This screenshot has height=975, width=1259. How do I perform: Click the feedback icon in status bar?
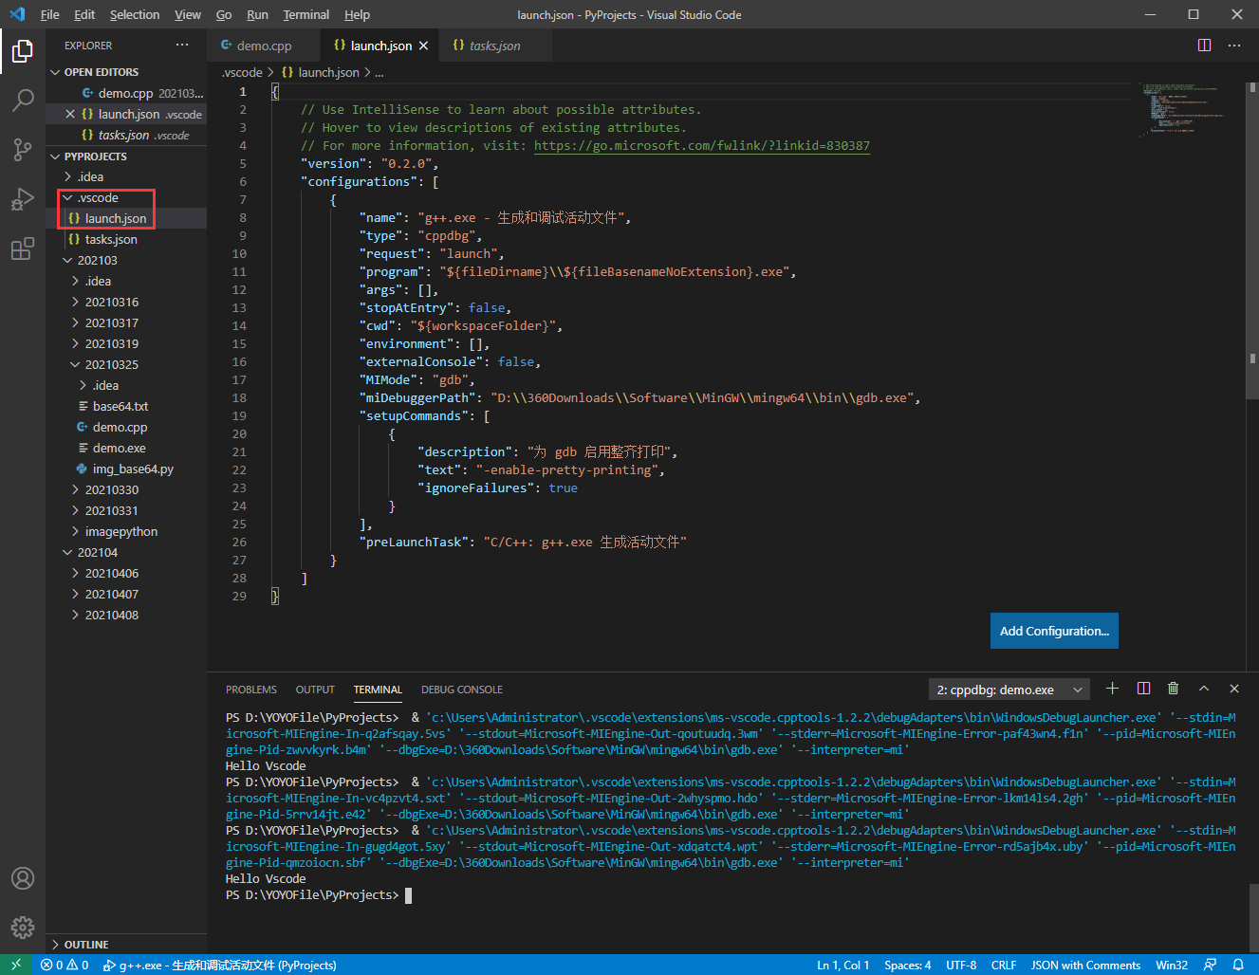tap(1210, 965)
